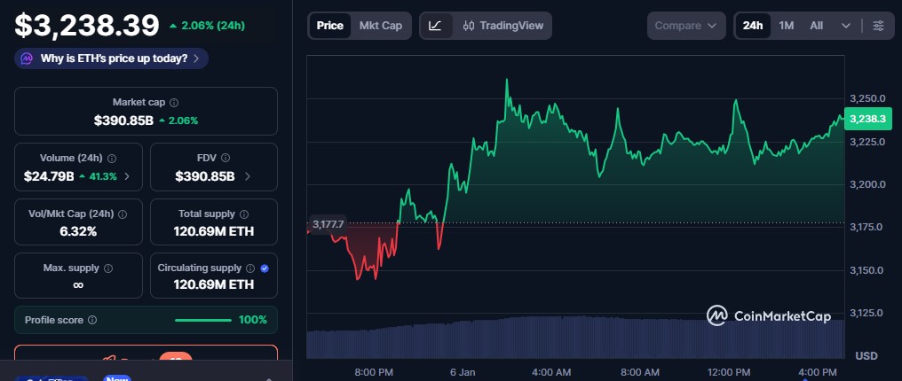Click the line chart view icon

point(435,26)
